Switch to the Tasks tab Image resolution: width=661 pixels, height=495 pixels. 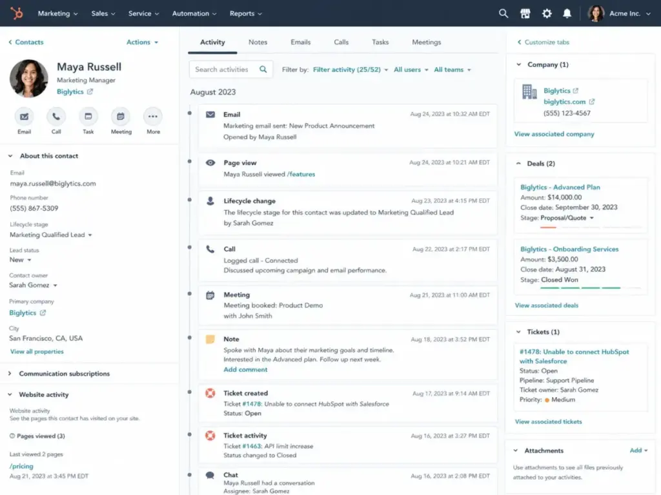(x=380, y=42)
